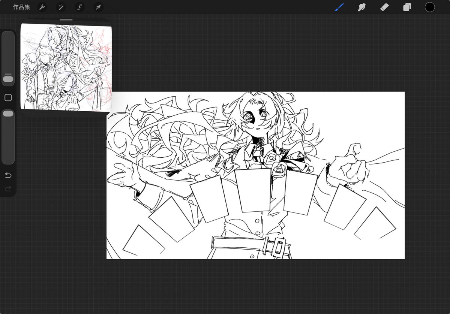Open the 作品集 gallery
This screenshot has height=314, width=450.
(21, 7)
